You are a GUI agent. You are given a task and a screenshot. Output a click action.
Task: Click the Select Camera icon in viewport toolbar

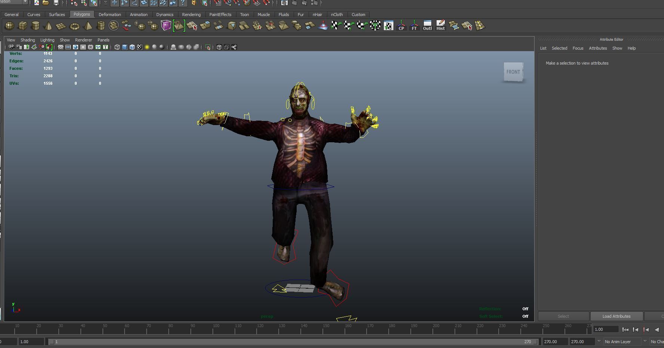(x=11, y=47)
